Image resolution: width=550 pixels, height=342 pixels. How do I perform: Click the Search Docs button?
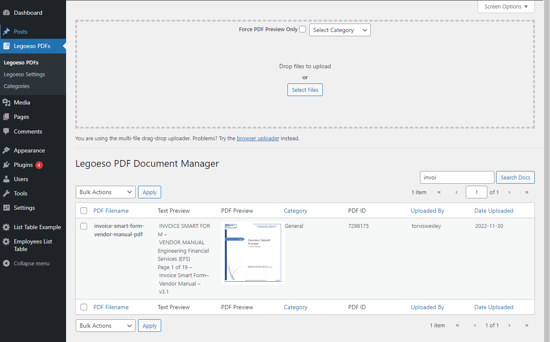tap(515, 177)
